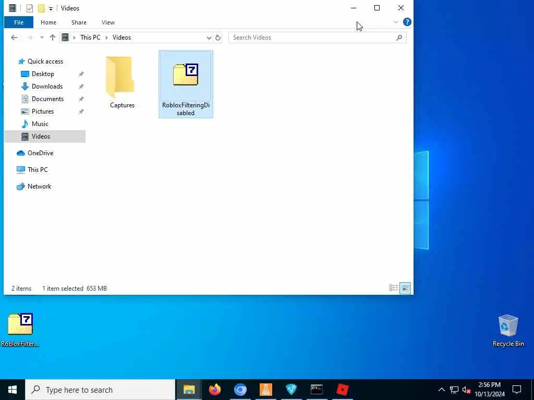Viewport: 534px width, 400px height.
Task: Open the File ribbon tab
Action: pos(19,22)
